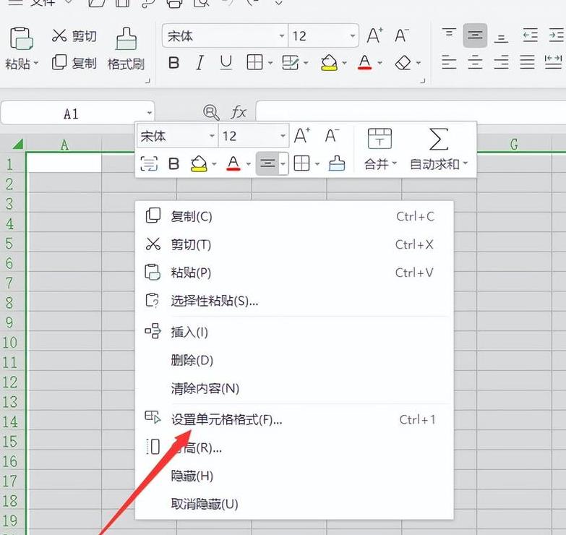This screenshot has width=566, height=535.
Task: Open the Paste (粘贴) dropdown arrow
Action: click(36, 64)
